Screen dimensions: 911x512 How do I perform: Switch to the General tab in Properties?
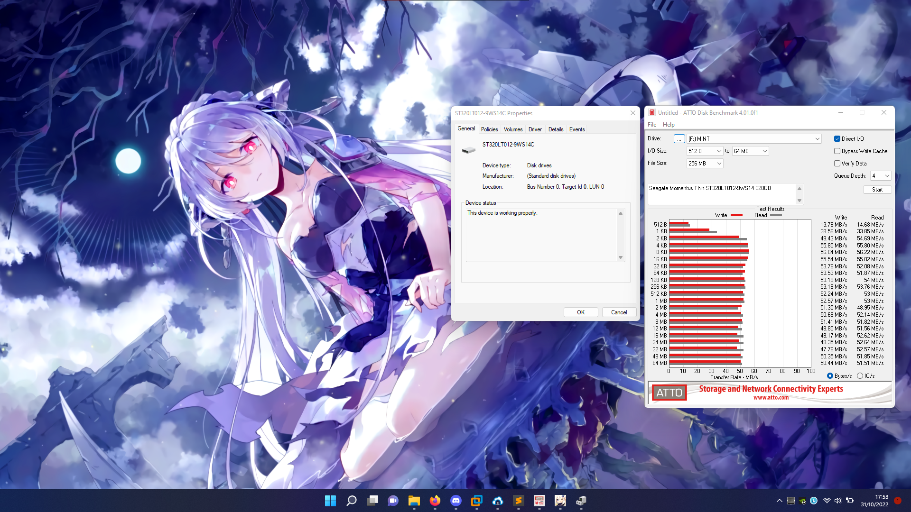466,128
